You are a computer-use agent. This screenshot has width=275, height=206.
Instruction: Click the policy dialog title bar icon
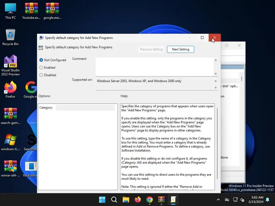[x=41, y=38]
